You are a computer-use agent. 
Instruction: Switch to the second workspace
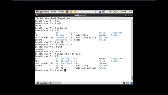pos(127,83)
